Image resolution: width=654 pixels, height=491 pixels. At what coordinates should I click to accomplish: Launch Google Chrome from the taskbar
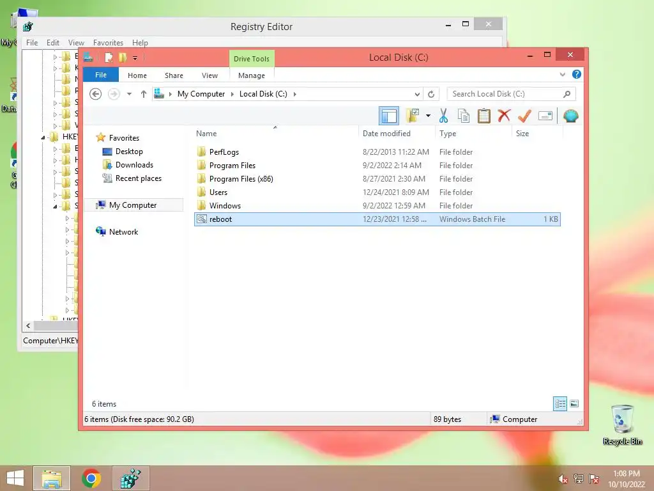tap(91, 478)
